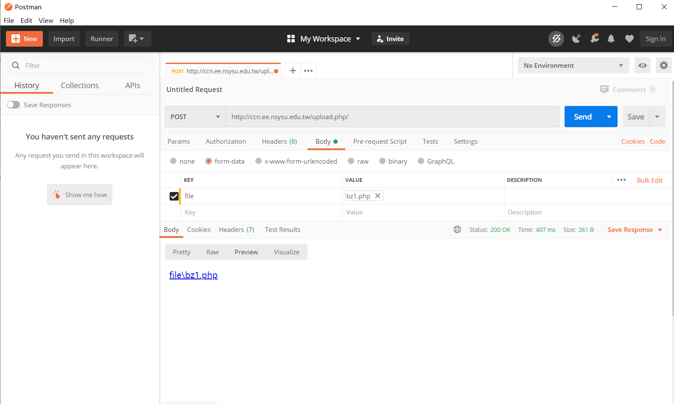Click the request URL input field
The image size is (674, 404).
click(x=392, y=117)
